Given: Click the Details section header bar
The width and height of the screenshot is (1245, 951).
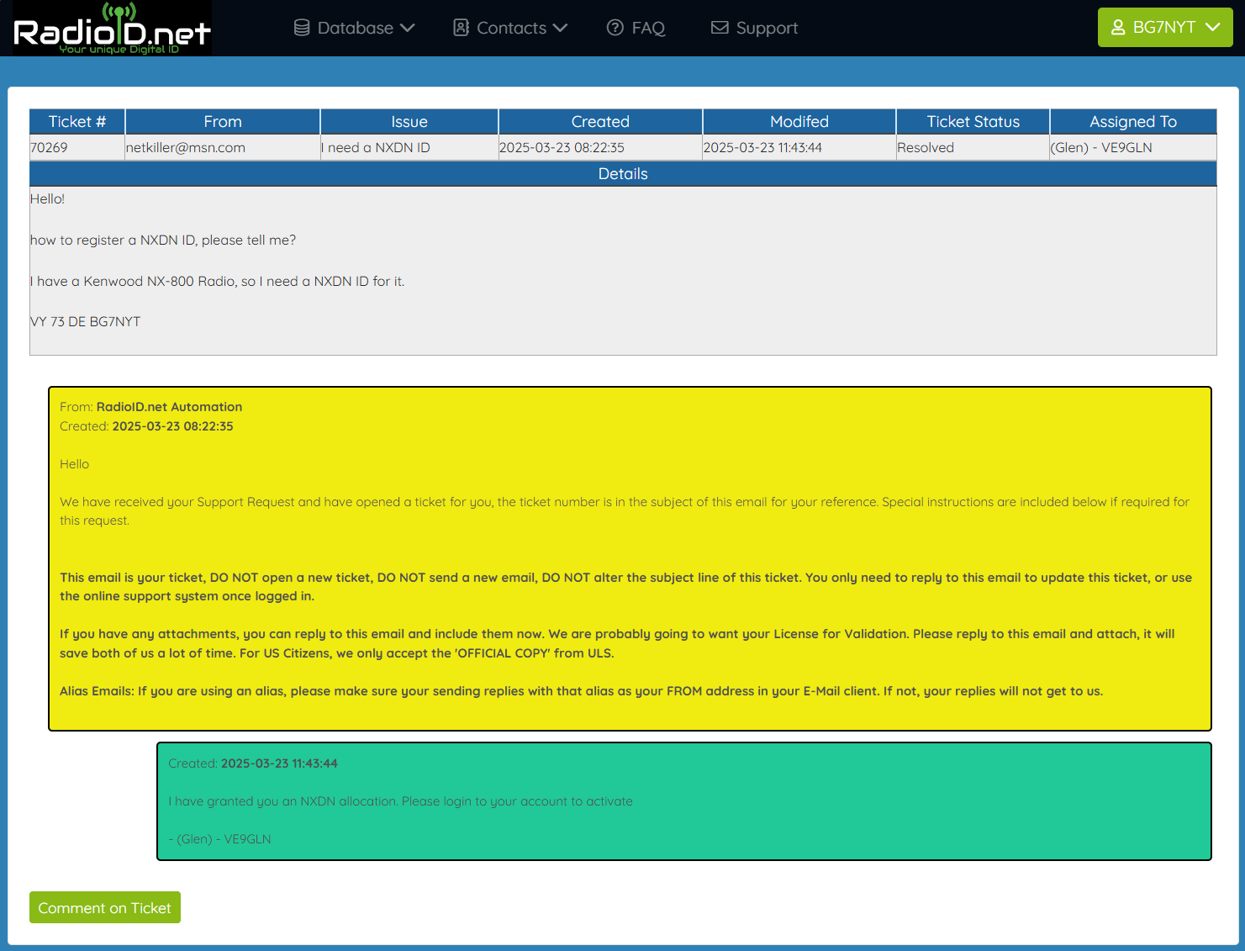Looking at the screenshot, I should pos(623,174).
